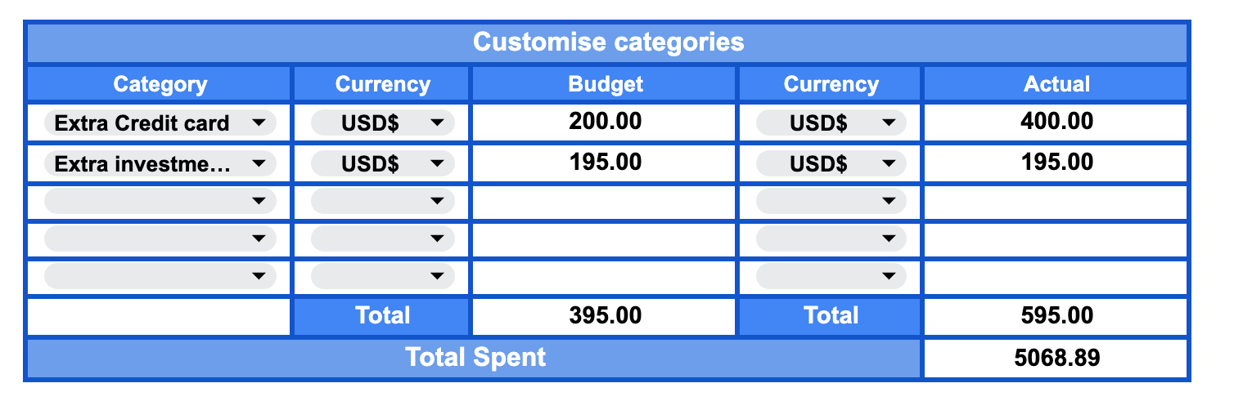This screenshot has height=410, width=1234.
Task: Open the Extra investment category dropdown
Action: coord(160,164)
